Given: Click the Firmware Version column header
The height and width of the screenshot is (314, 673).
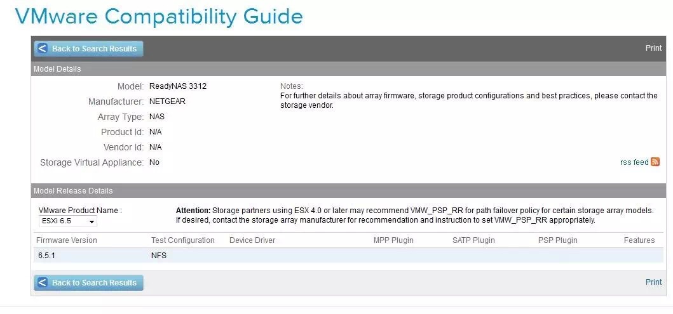Looking at the screenshot, I should click(x=67, y=240).
